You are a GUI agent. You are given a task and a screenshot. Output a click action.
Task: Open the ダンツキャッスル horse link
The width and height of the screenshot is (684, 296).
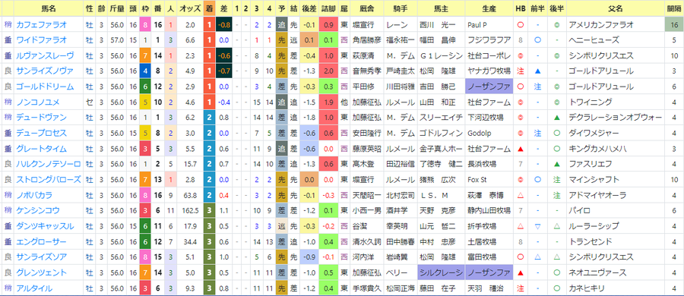(x=45, y=226)
